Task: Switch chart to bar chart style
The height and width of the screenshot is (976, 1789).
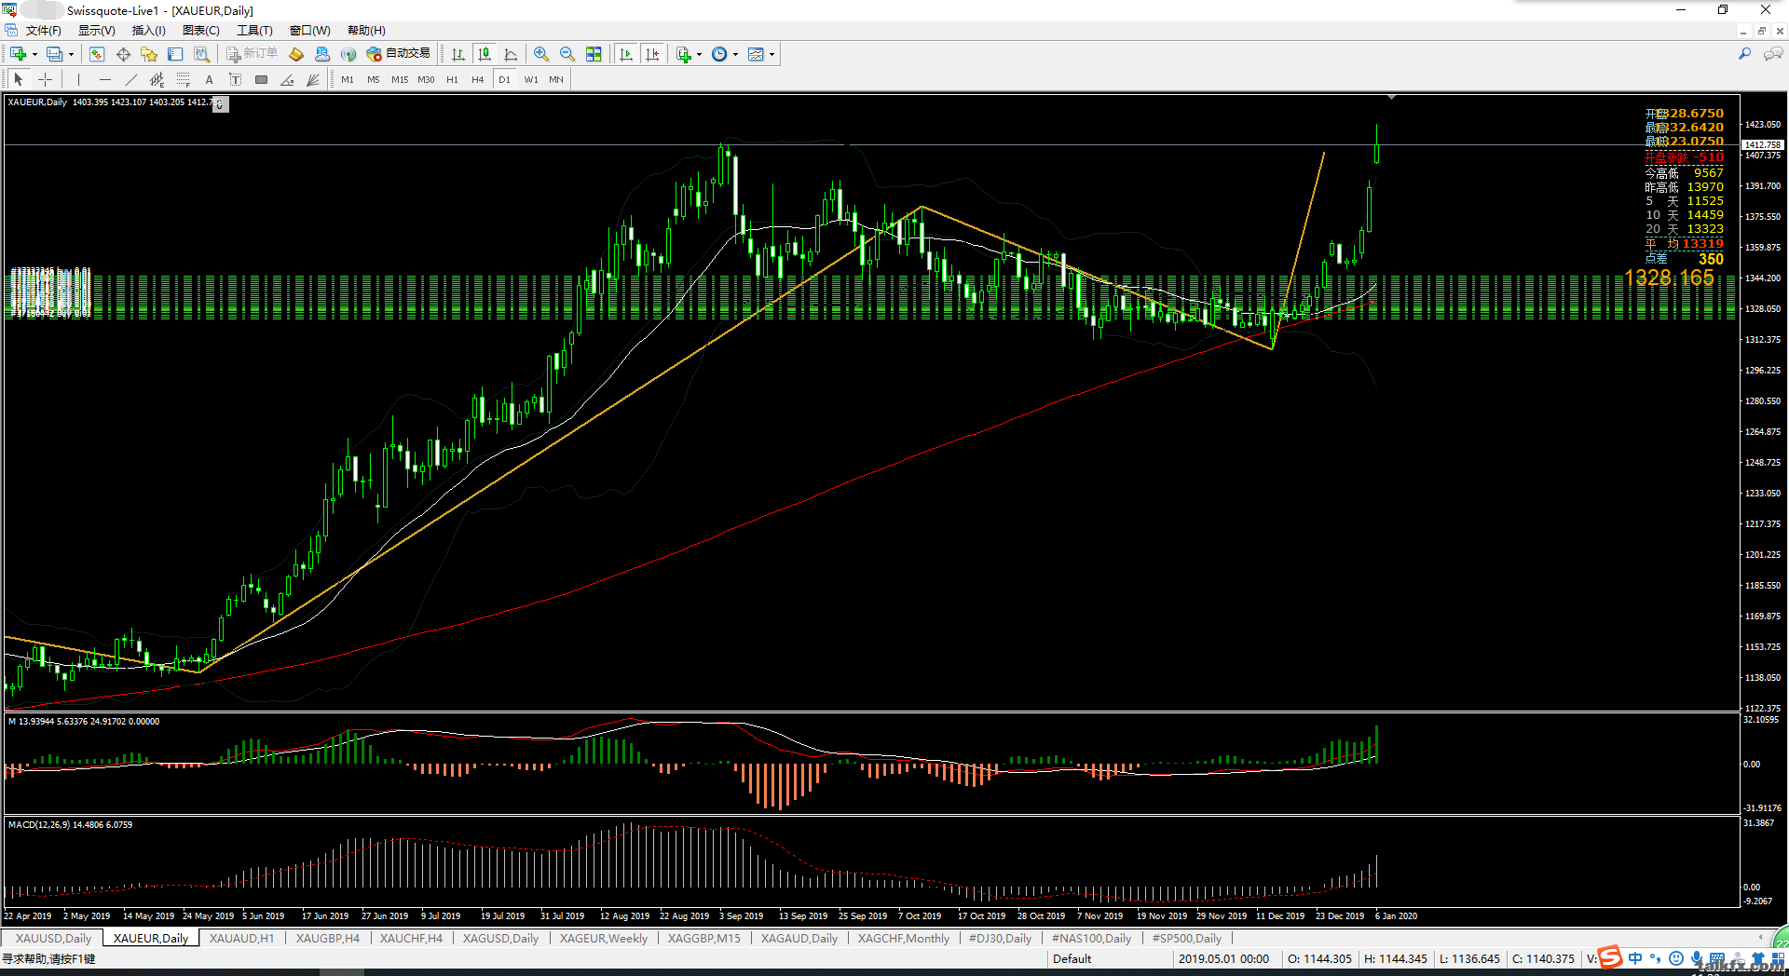Action: tap(458, 54)
